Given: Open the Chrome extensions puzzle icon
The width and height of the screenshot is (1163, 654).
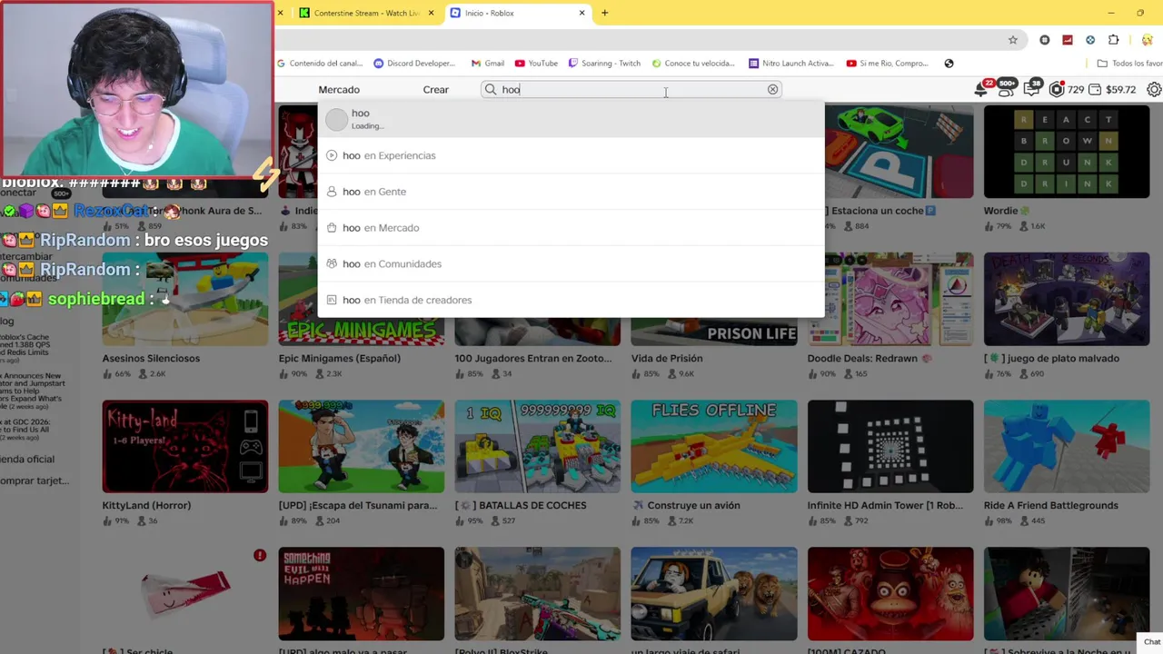Looking at the screenshot, I should click(x=1113, y=40).
